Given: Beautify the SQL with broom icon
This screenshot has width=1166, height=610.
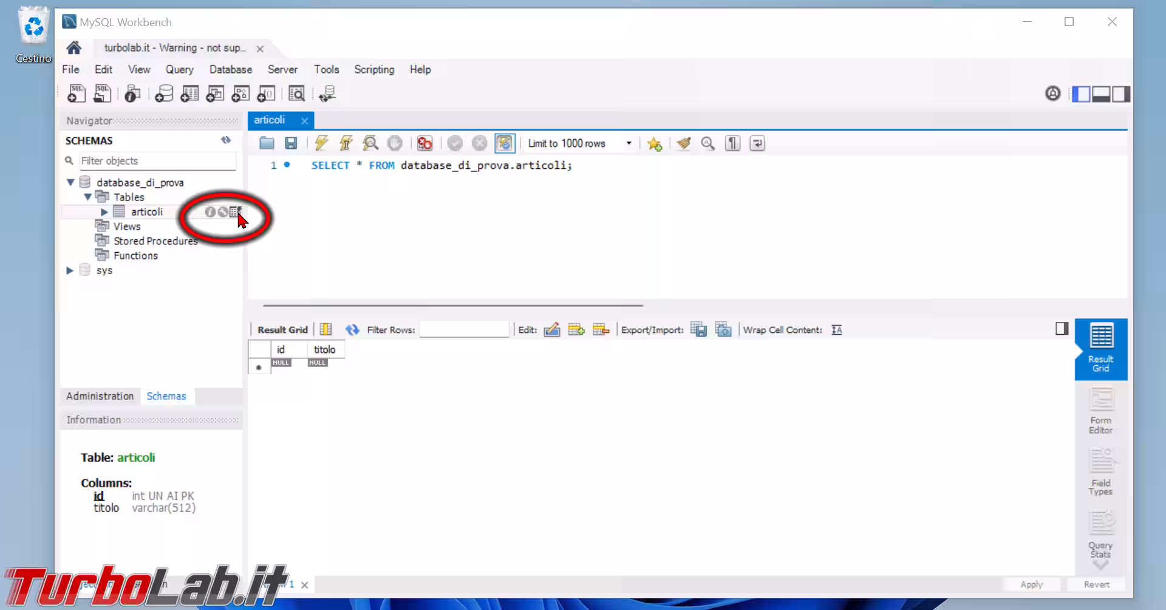Looking at the screenshot, I should pos(684,143).
